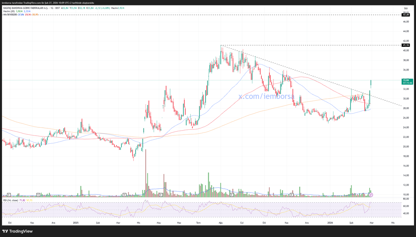Click the 40,00 RSI scale label

coord(406,214)
